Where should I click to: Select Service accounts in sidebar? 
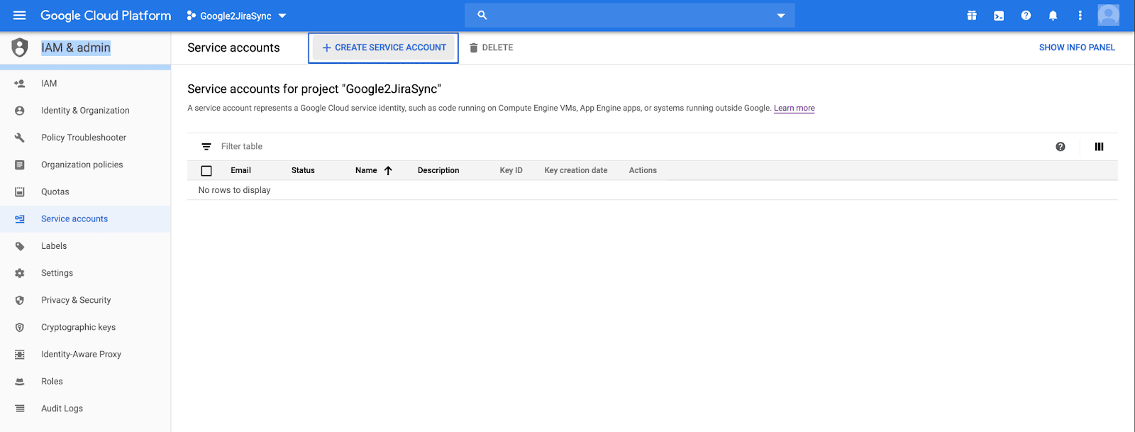click(x=85, y=218)
